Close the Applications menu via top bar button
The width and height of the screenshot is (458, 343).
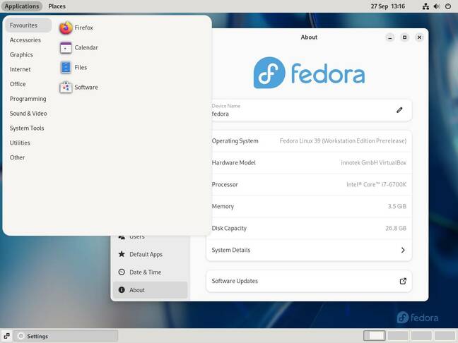click(x=22, y=6)
